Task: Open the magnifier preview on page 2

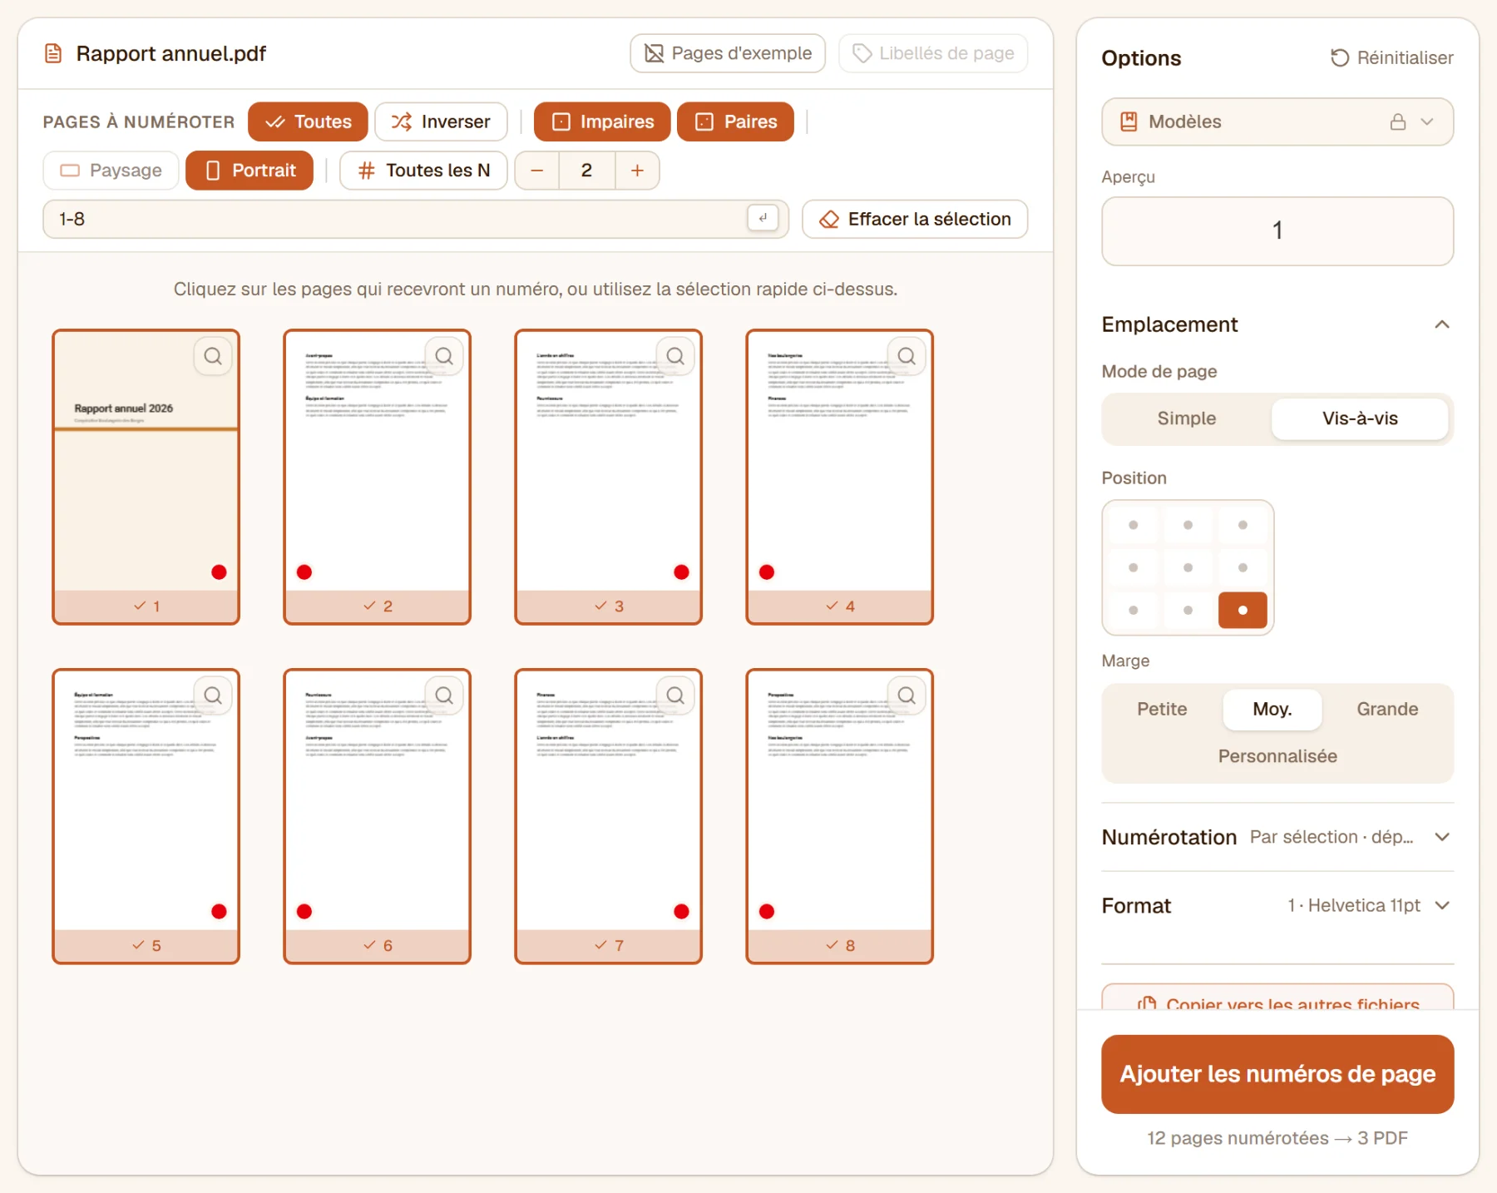Action: (x=444, y=356)
